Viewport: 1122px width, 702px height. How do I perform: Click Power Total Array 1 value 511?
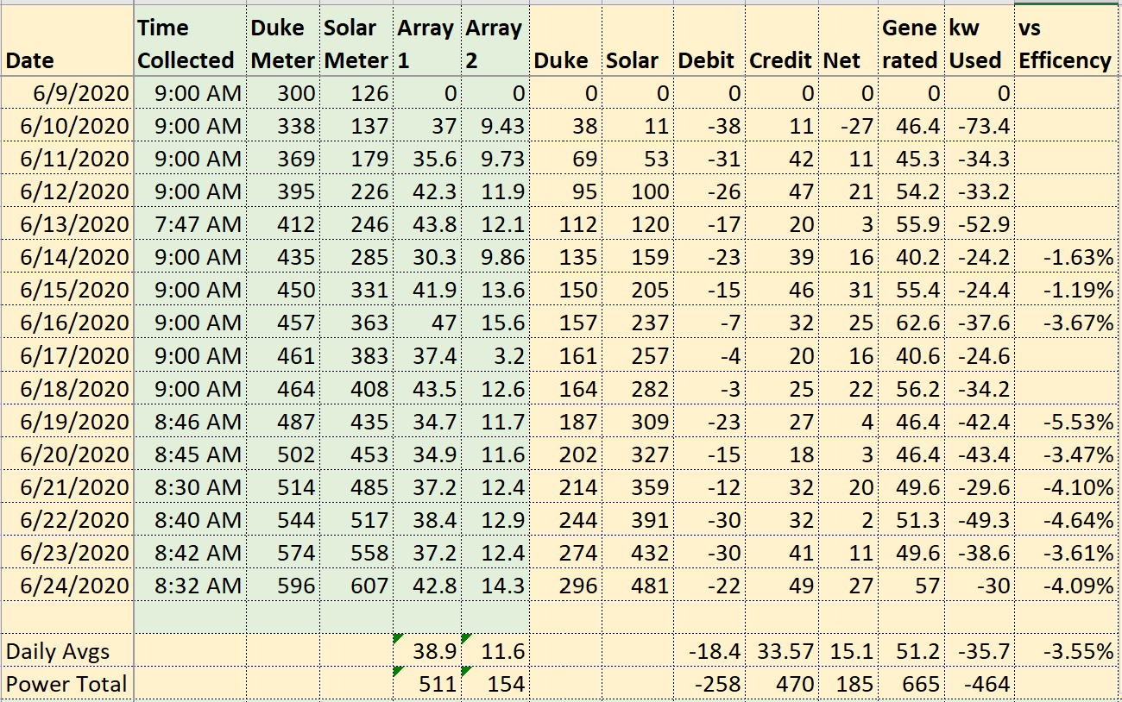pos(427,683)
